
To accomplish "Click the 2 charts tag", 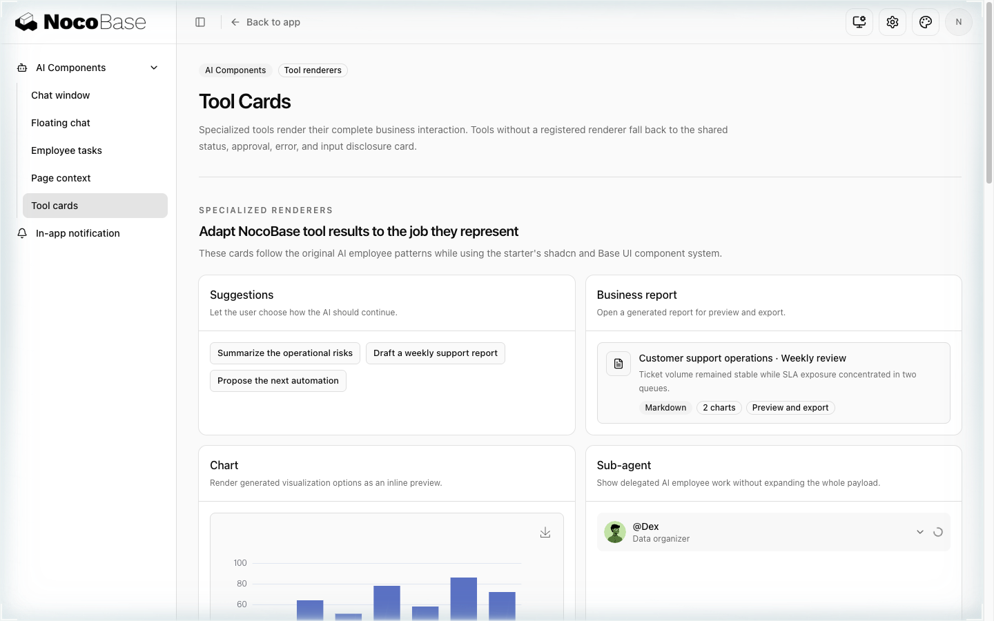I will pos(719,408).
